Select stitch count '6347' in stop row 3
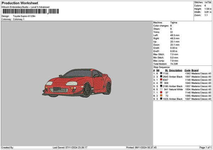 tap(165, 80)
